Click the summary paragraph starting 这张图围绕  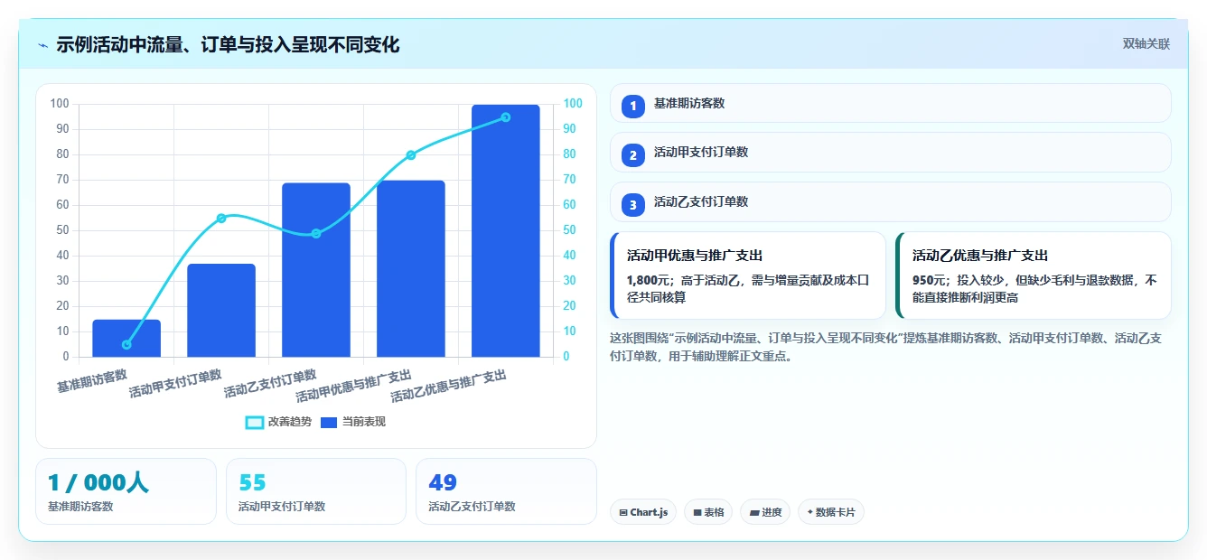click(886, 347)
